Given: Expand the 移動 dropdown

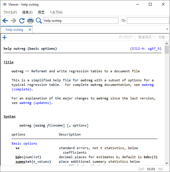Looking at the screenshot, I should point(163,37).
